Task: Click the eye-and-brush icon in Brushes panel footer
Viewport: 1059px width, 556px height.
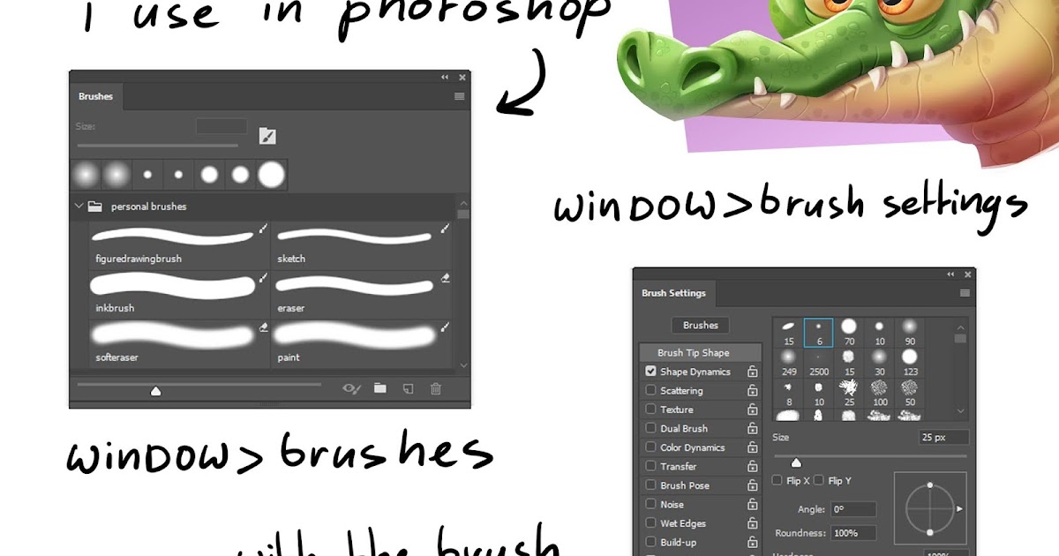Action: coord(352,388)
